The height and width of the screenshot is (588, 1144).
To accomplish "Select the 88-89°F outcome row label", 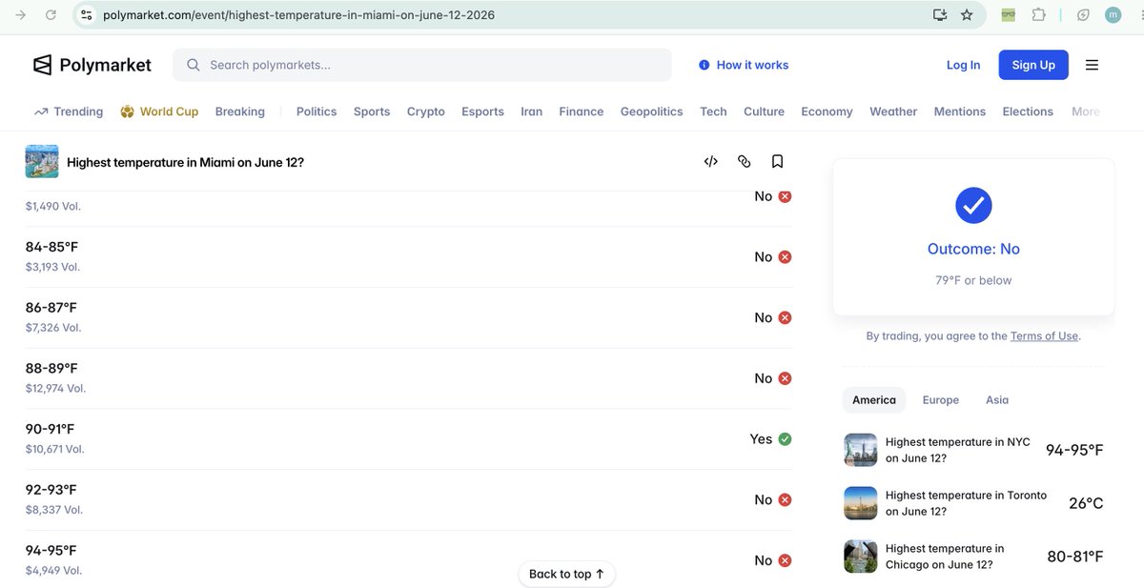I will [x=51, y=368].
